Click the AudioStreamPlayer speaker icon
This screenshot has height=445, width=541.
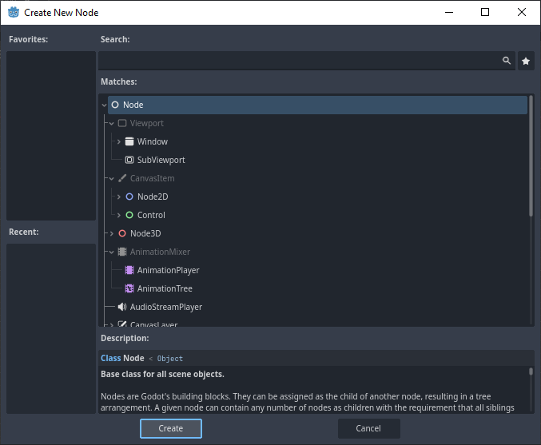(122, 307)
